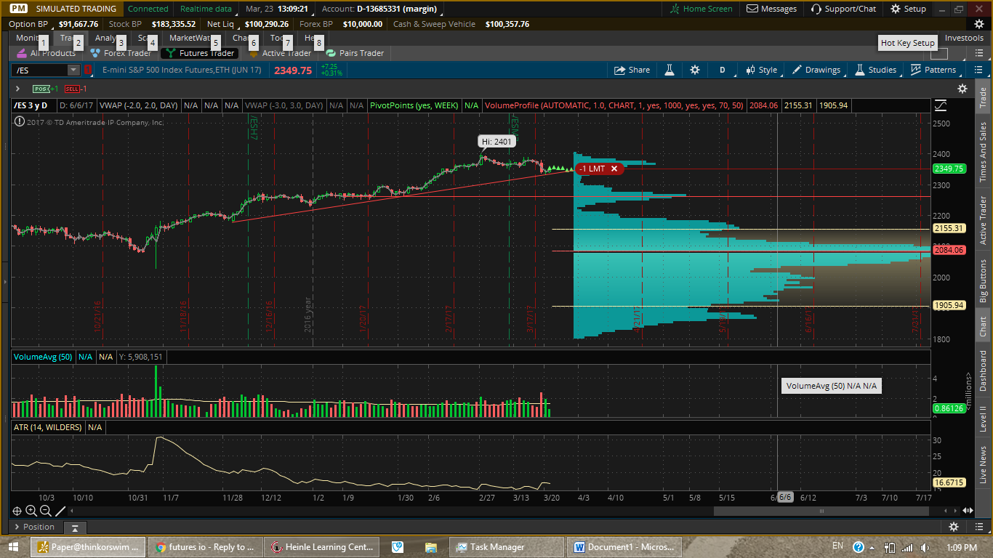
Task: Expand the trade buttons row chevron
Action: click(17, 89)
